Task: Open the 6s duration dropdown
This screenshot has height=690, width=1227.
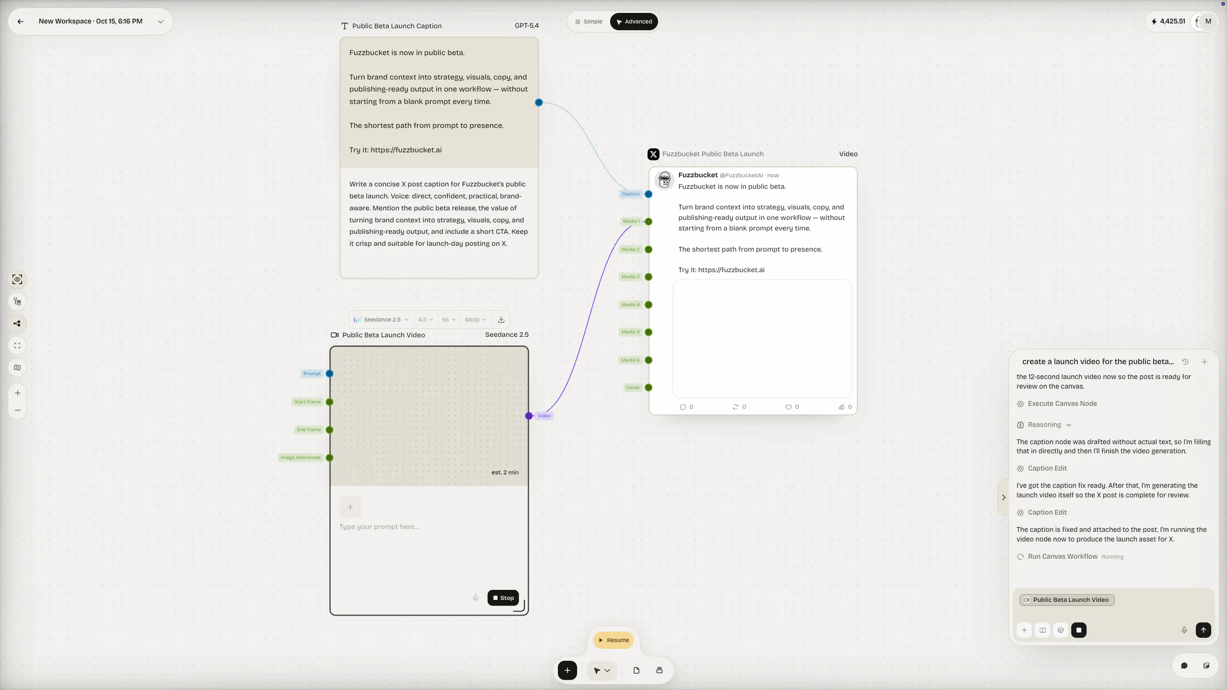Action: coord(449,320)
